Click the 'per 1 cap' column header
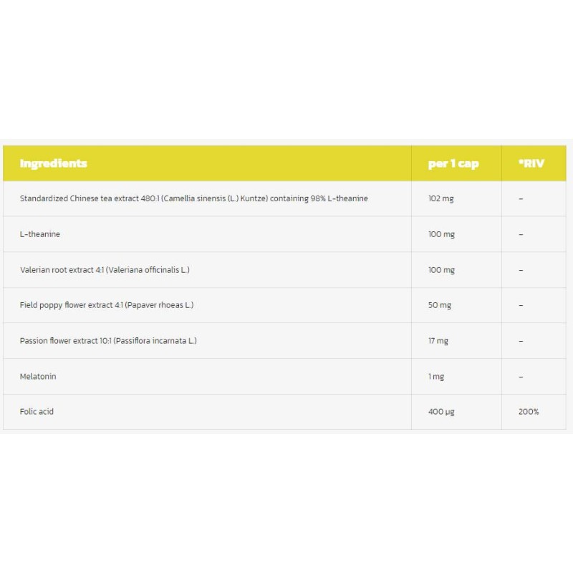The height and width of the screenshot is (573, 573). (x=453, y=164)
